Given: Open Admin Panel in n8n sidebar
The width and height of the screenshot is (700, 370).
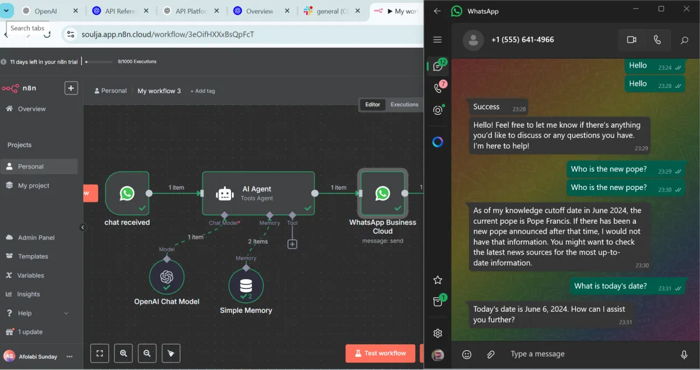Looking at the screenshot, I should (38, 237).
